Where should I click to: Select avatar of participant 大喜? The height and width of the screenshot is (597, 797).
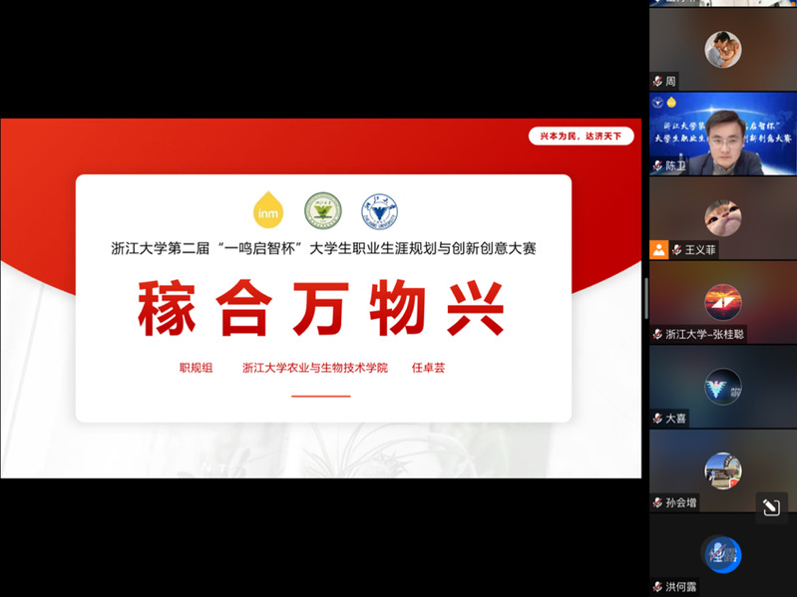click(x=723, y=387)
